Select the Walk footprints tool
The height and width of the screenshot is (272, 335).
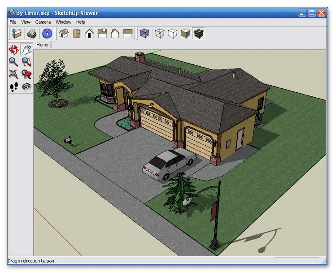pos(14,87)
